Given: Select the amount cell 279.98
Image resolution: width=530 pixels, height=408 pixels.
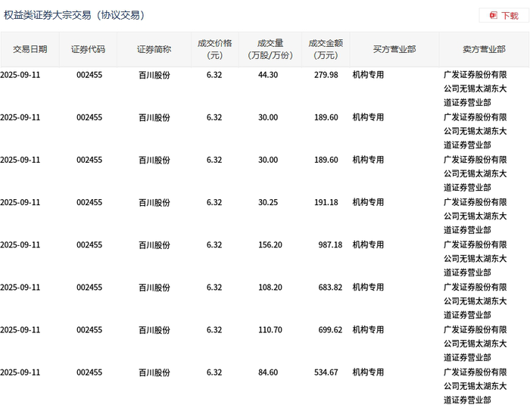Looking at the screenshot, I should (326, 75).
